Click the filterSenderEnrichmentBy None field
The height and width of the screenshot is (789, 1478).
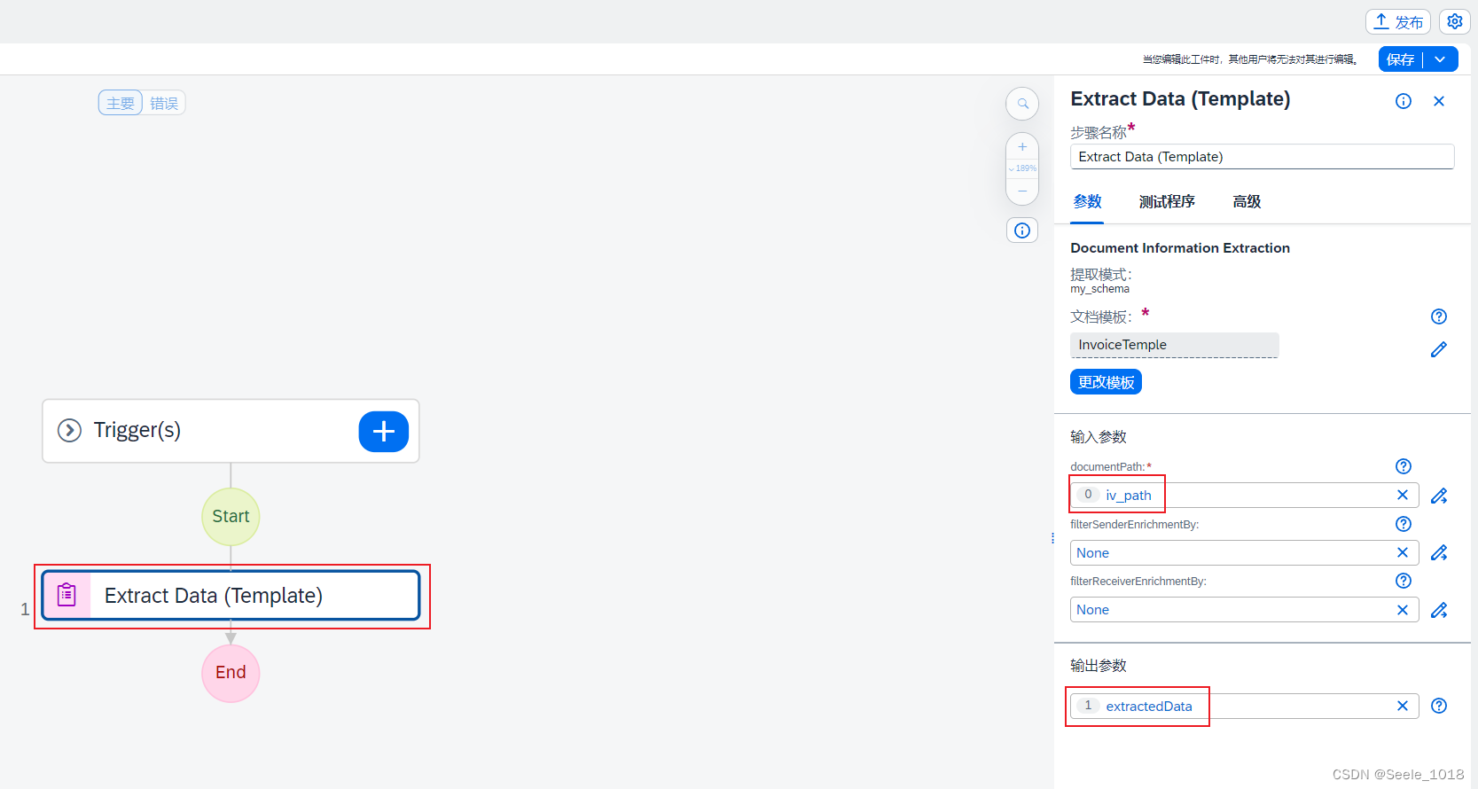pyautogui.click(x=1245, y=552)
